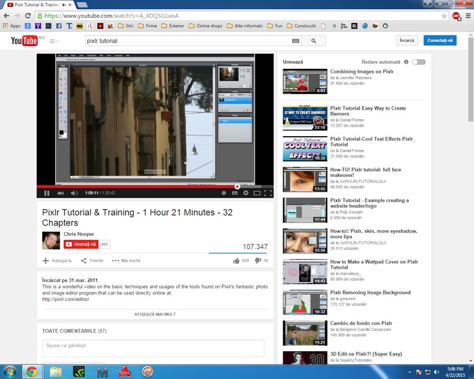Open Chrome from the taskbar
The height and width of the screenshot is (379, 474).
coord(32,372)
